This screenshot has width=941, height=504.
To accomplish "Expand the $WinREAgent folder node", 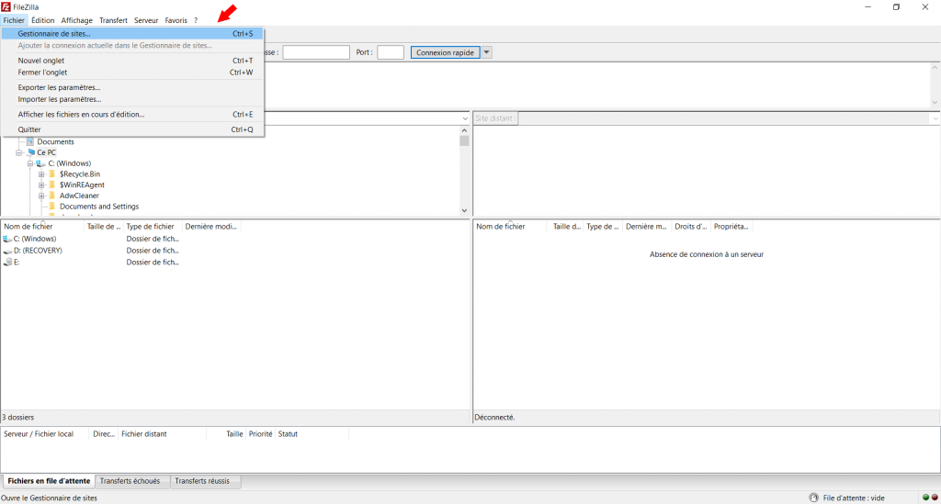I will (41, 185).
